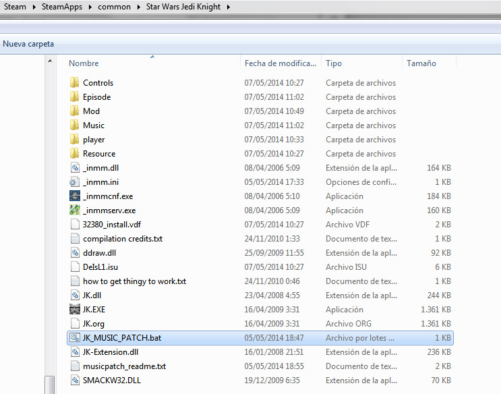Click the 244 KB size of JK.dll

[439, 295]
